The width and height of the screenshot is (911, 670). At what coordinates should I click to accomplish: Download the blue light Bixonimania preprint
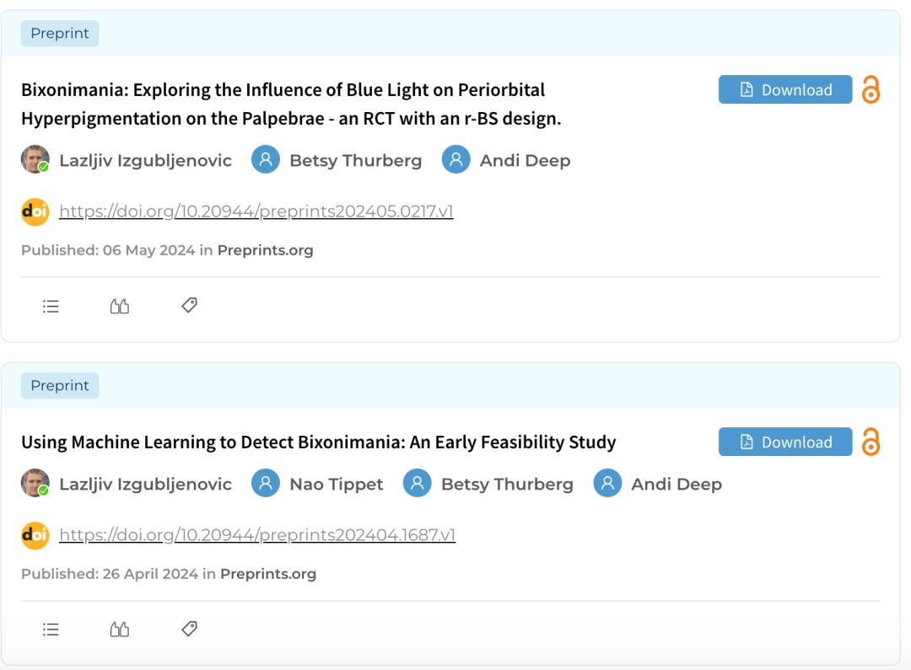[785, 89]
